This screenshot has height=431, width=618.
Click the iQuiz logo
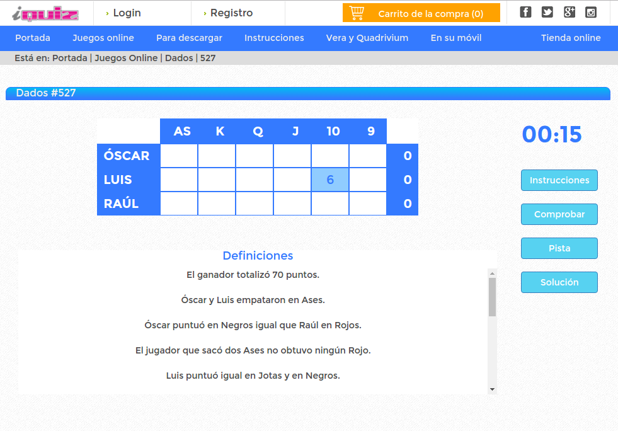(45, 13)
